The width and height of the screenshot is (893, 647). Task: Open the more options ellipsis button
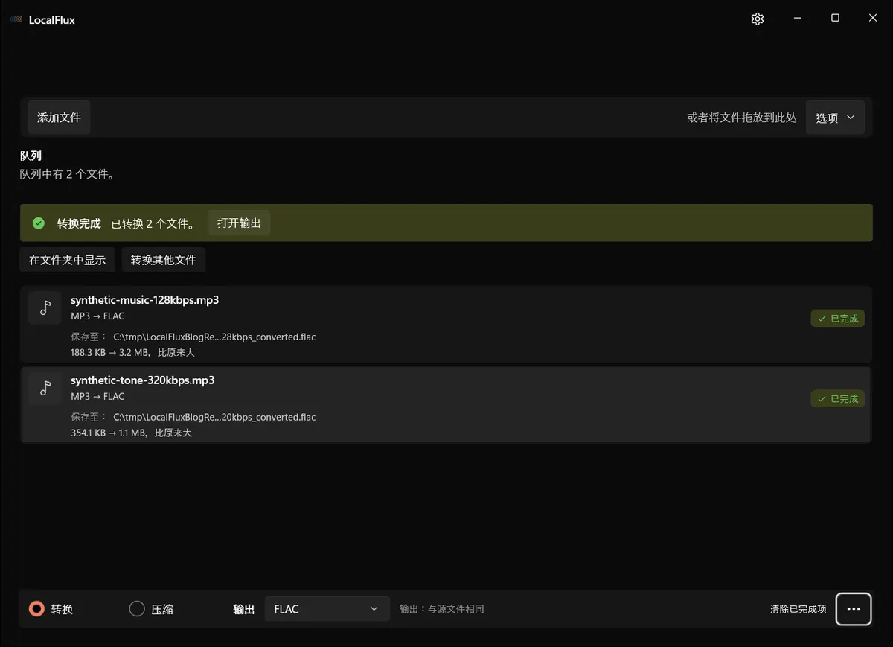[x=854, y=609]
